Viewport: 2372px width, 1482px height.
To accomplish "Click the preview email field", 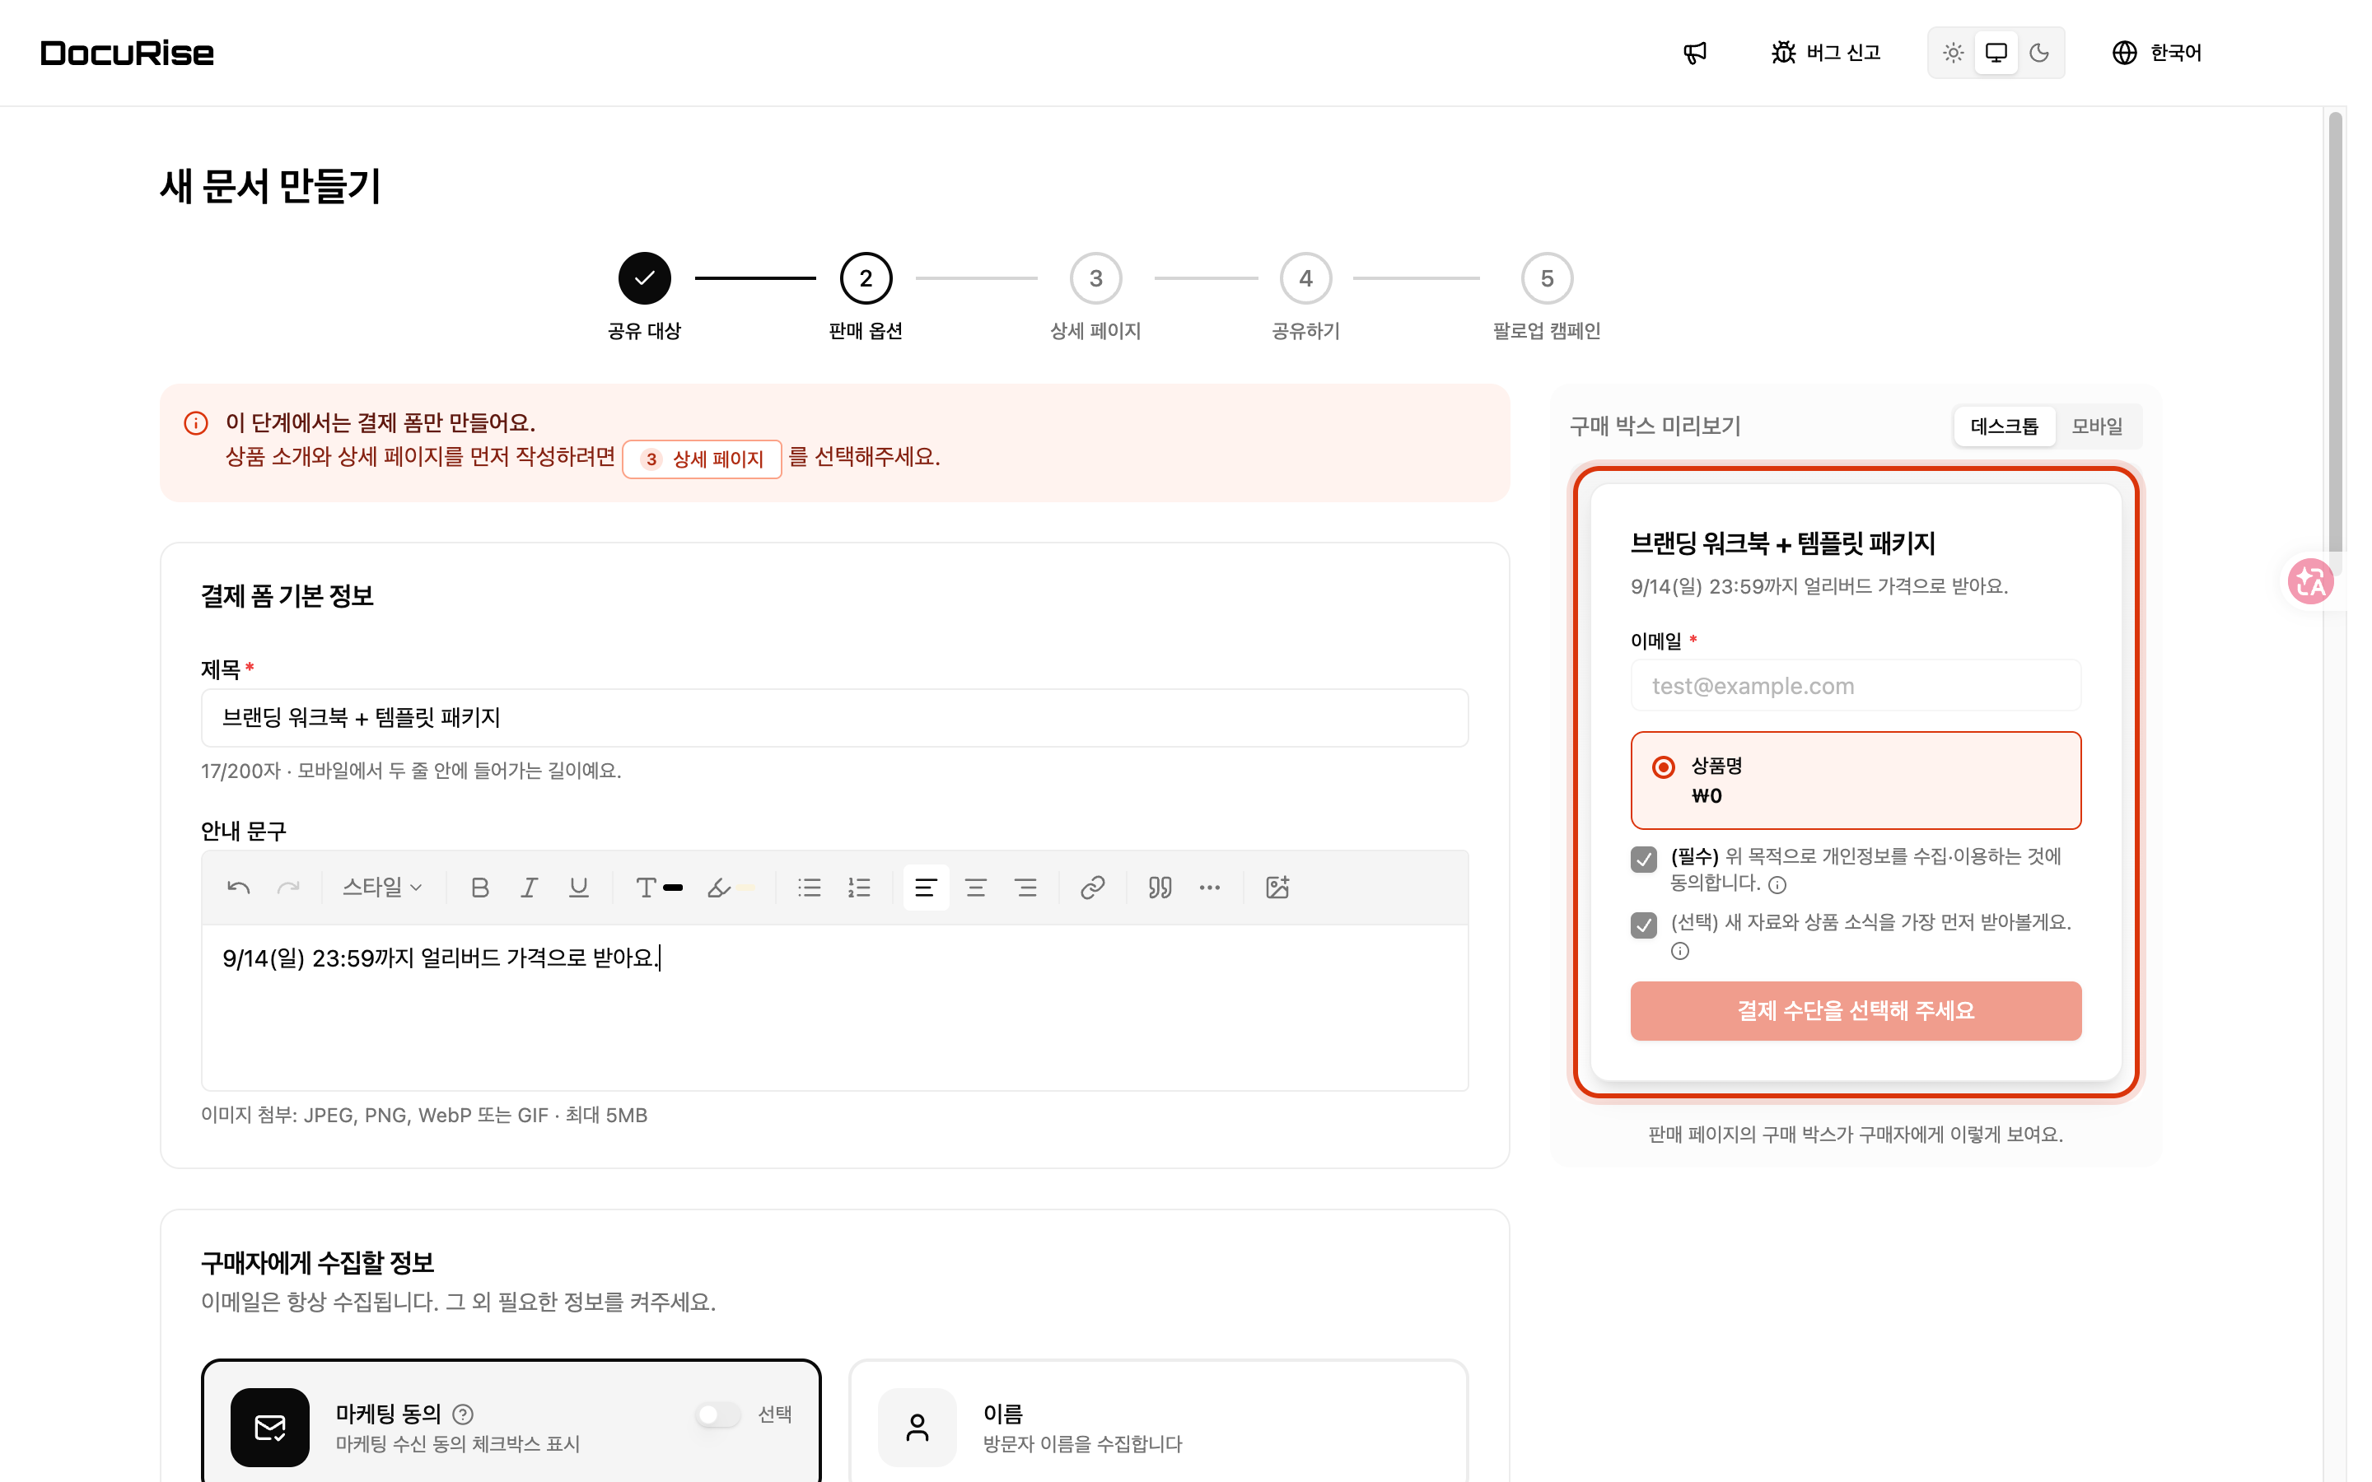I will point(1856,686).
